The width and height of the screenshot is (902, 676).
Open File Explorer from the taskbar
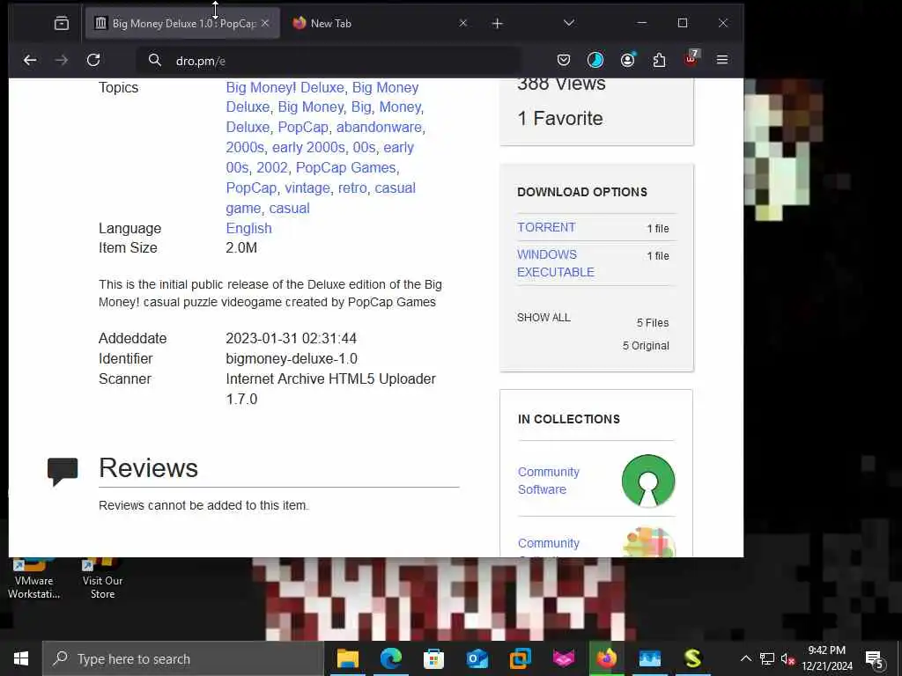347,658
